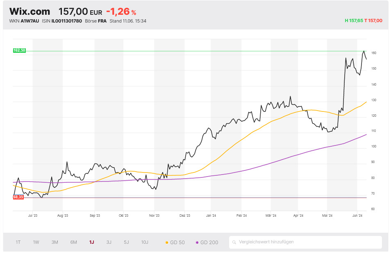The height and width of the screenshot is (254, 391).
Task: Toggle the GD 50 moving average
Action: [175, 242]
